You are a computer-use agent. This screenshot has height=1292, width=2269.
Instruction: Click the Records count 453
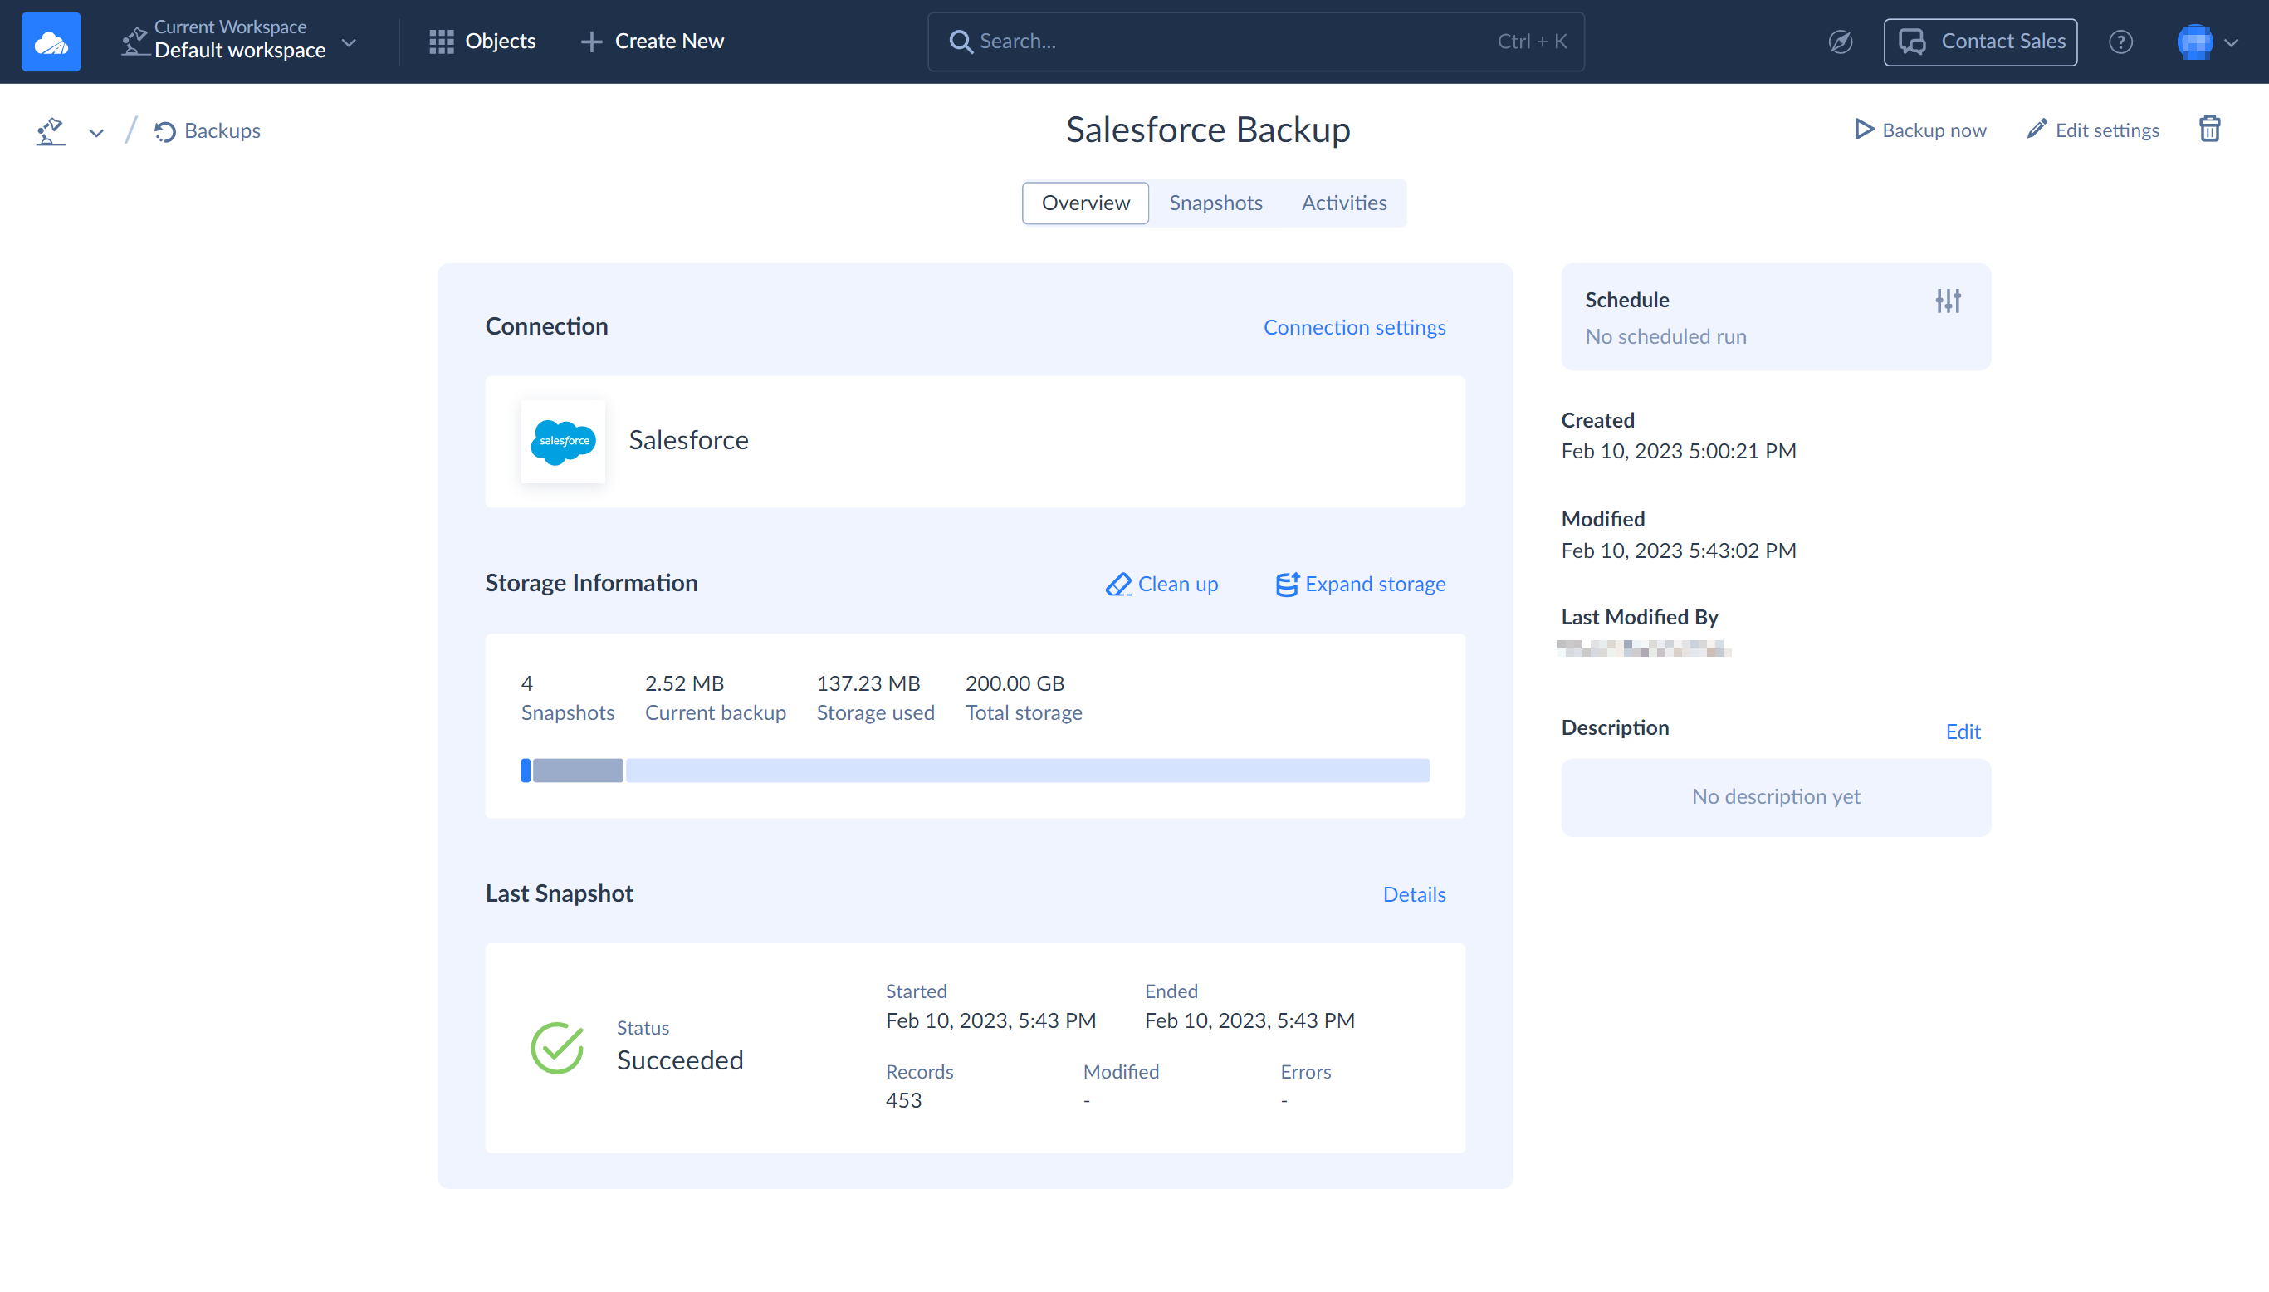click(x=903, y=1099)
